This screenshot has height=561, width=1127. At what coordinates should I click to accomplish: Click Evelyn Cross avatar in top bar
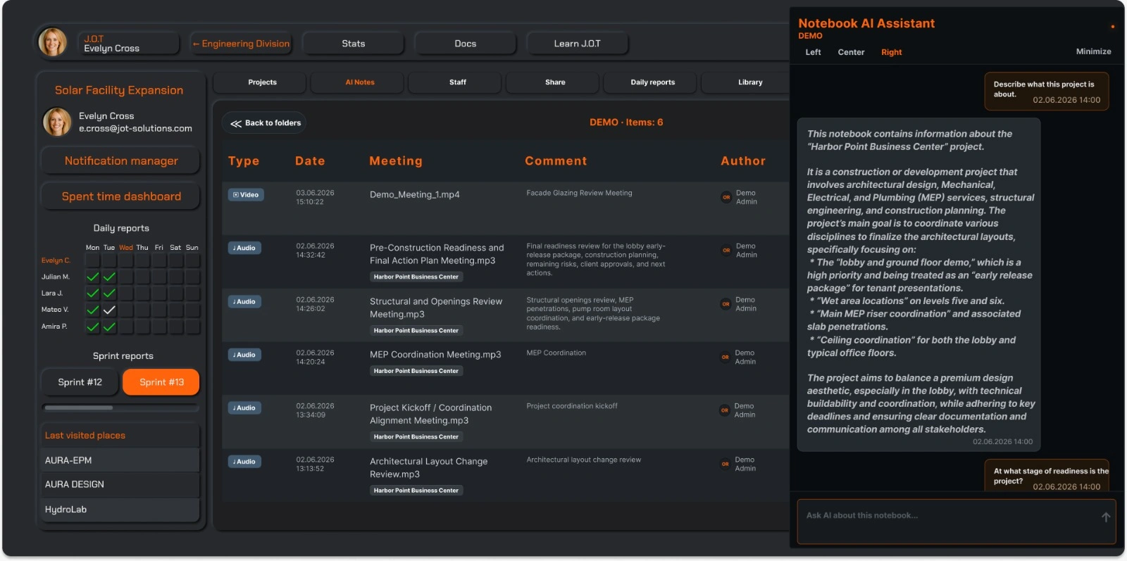click(53, 42)
